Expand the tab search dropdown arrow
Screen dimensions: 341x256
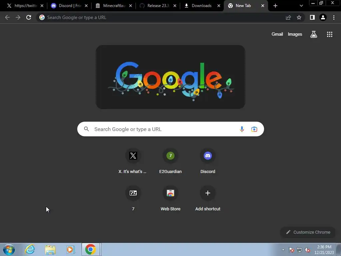[301, 6]
